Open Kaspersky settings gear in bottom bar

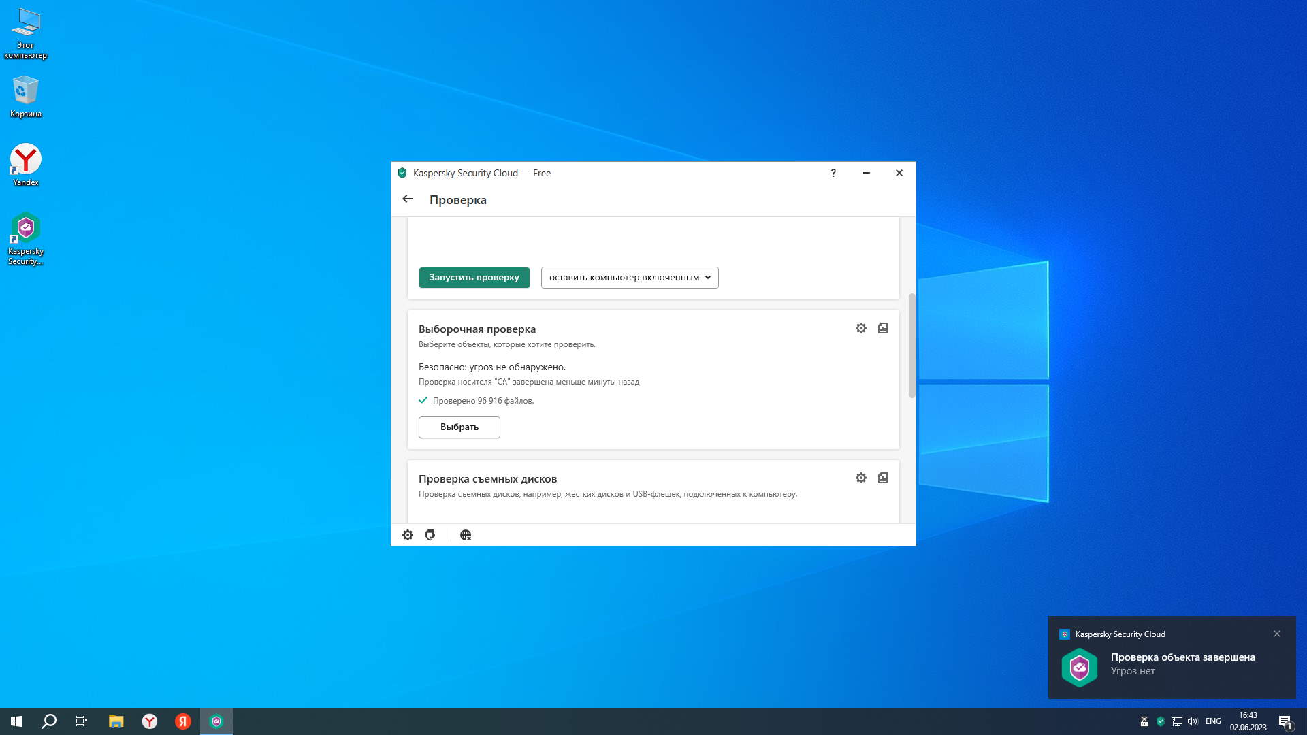coord(407,535)
